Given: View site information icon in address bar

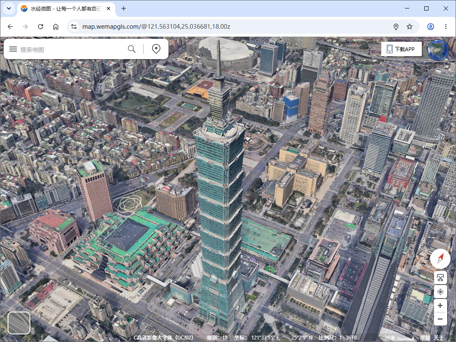Looking at the screenshot, I should coord(74,27).
